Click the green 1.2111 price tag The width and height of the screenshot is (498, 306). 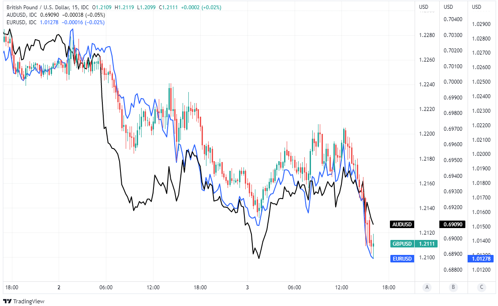(x=427, y=244)
